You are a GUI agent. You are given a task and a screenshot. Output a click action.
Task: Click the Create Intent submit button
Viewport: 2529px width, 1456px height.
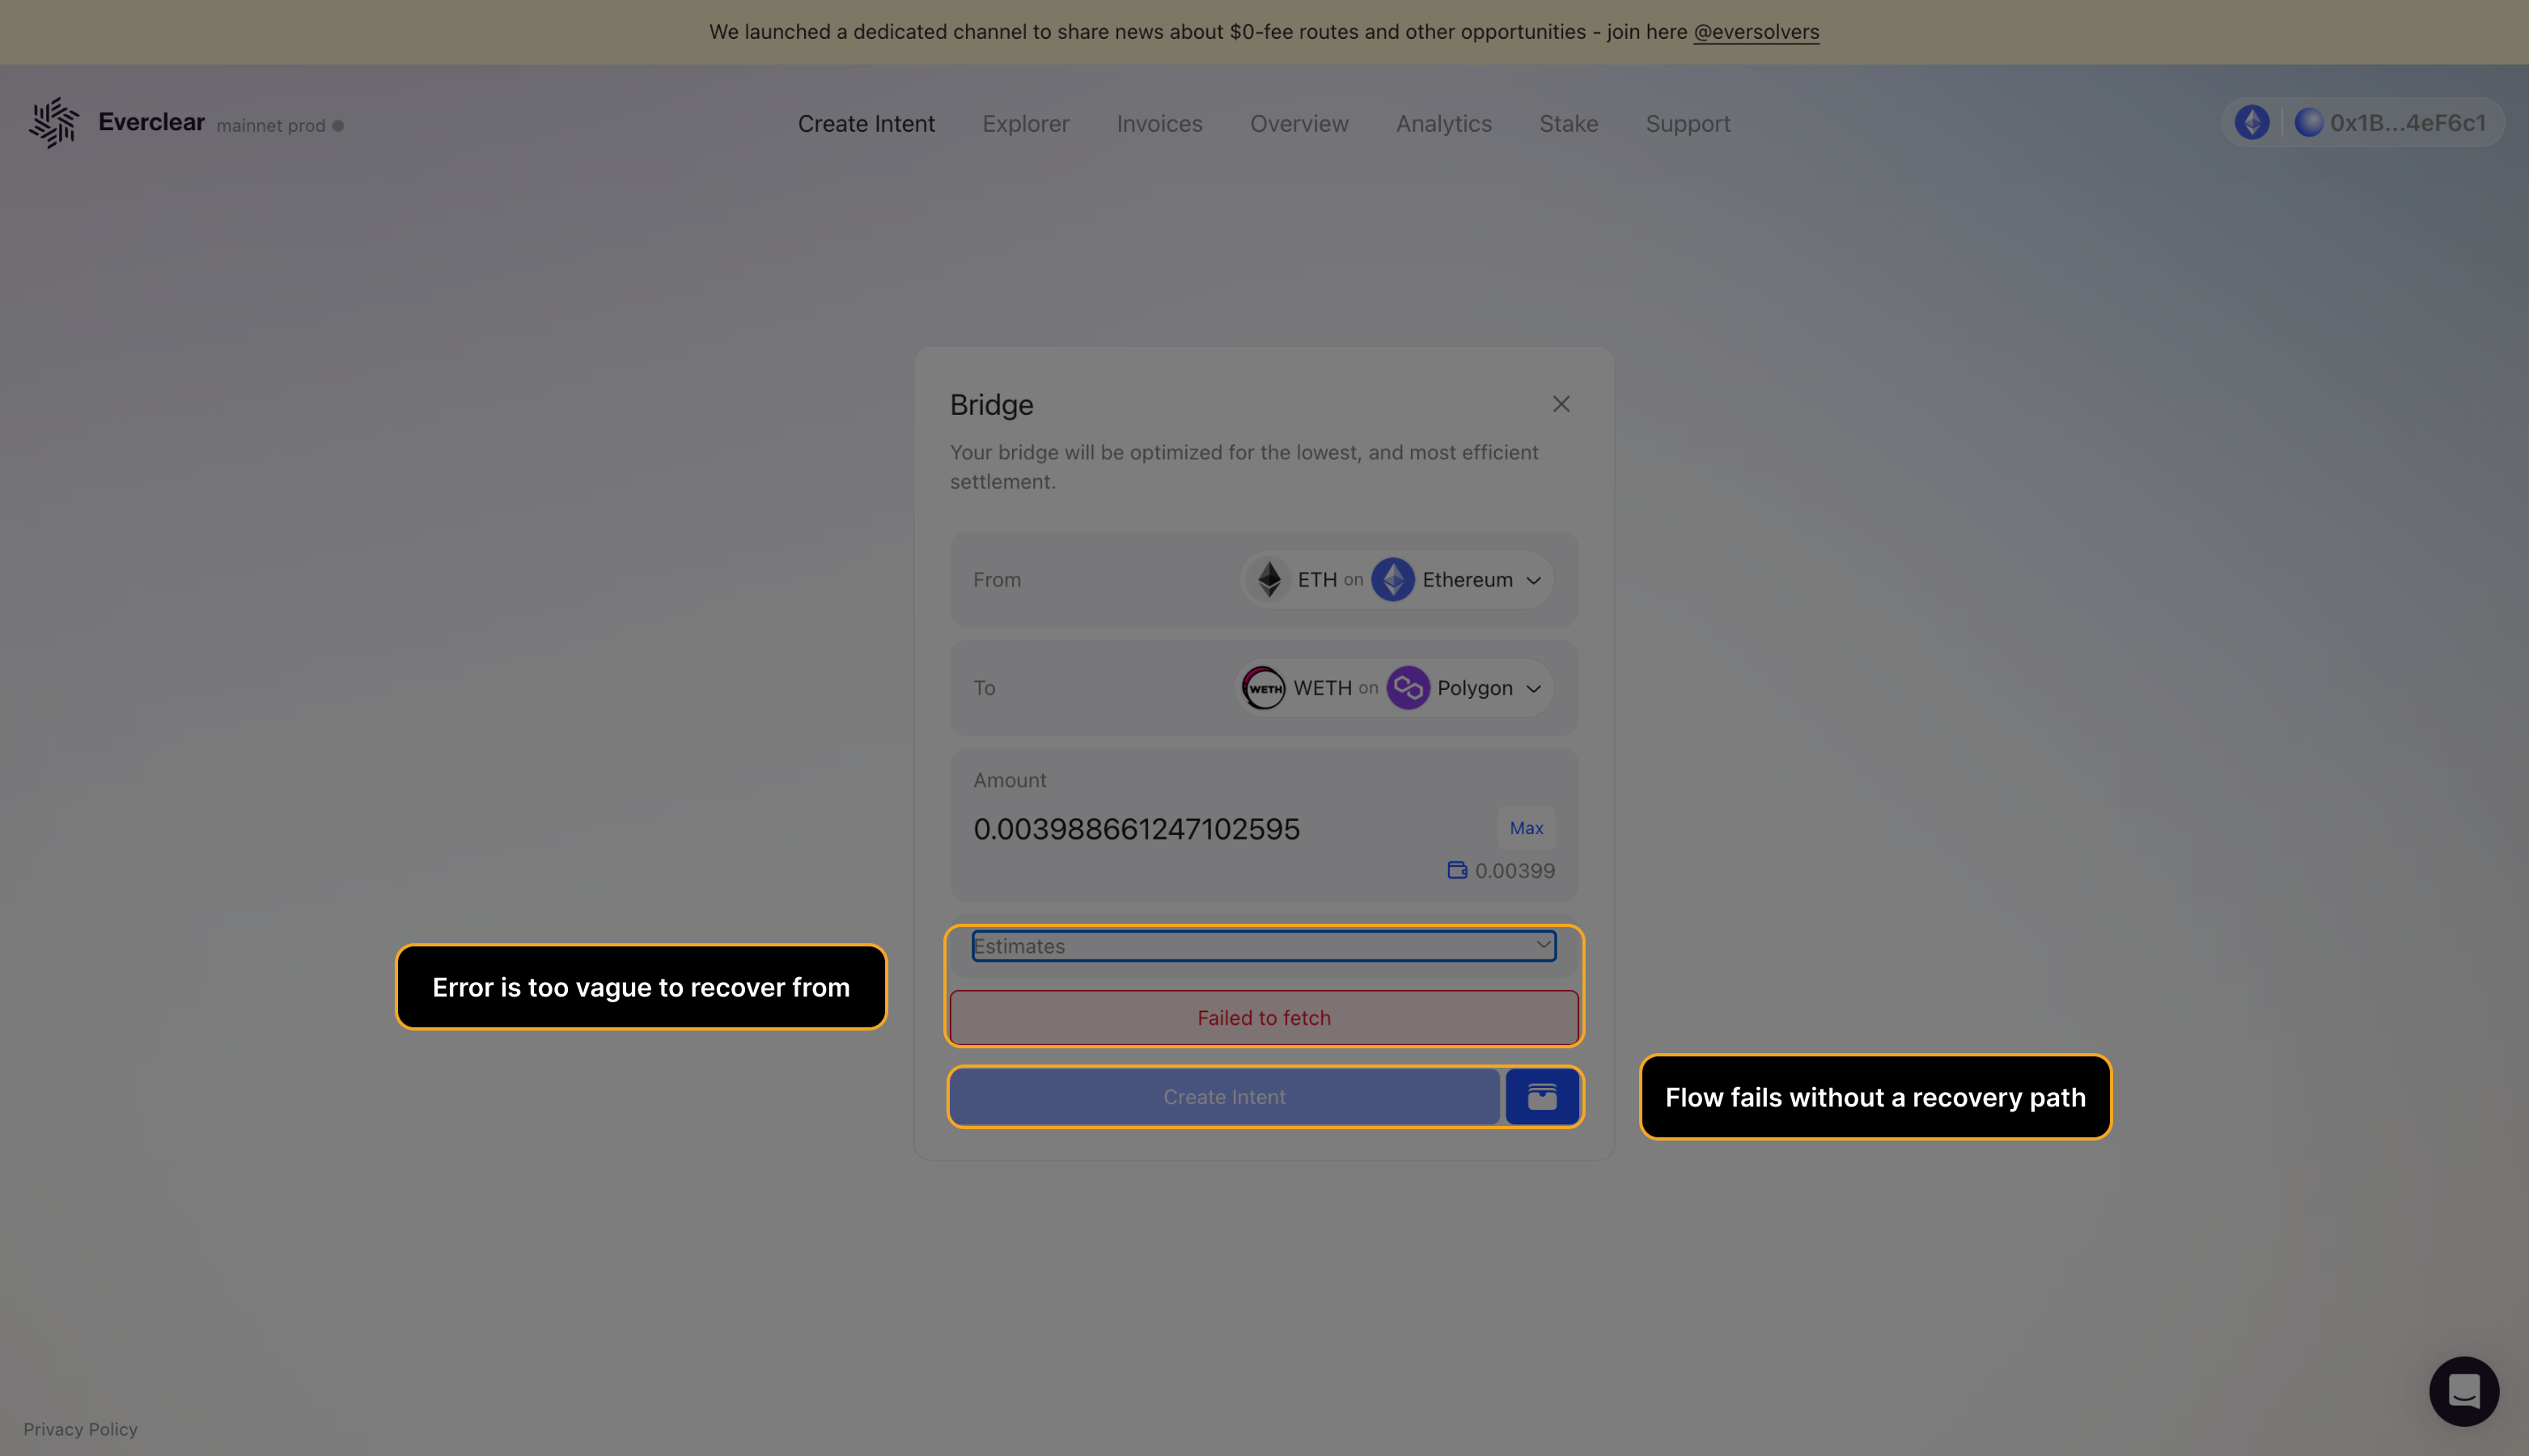pos(1224,1097)
